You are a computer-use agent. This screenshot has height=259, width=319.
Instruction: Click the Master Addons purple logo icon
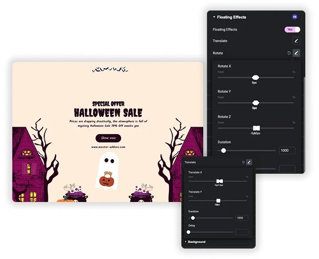[x=294, y=17]
